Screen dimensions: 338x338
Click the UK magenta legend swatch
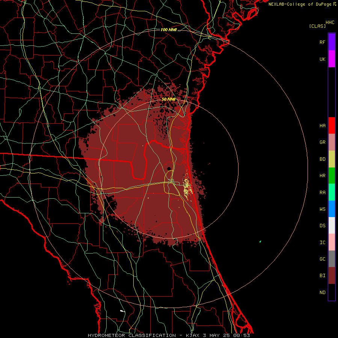pos(332,59)
